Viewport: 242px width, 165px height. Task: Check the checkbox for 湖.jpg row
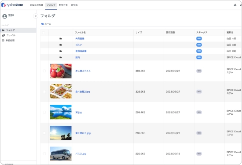(x=44, y=112)
